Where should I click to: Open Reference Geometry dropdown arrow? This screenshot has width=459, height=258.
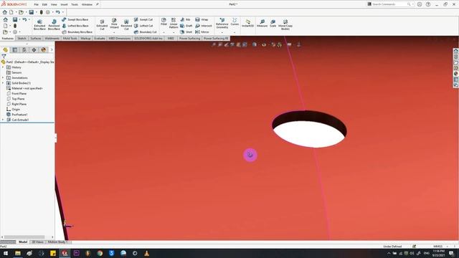tap(222, 32)
